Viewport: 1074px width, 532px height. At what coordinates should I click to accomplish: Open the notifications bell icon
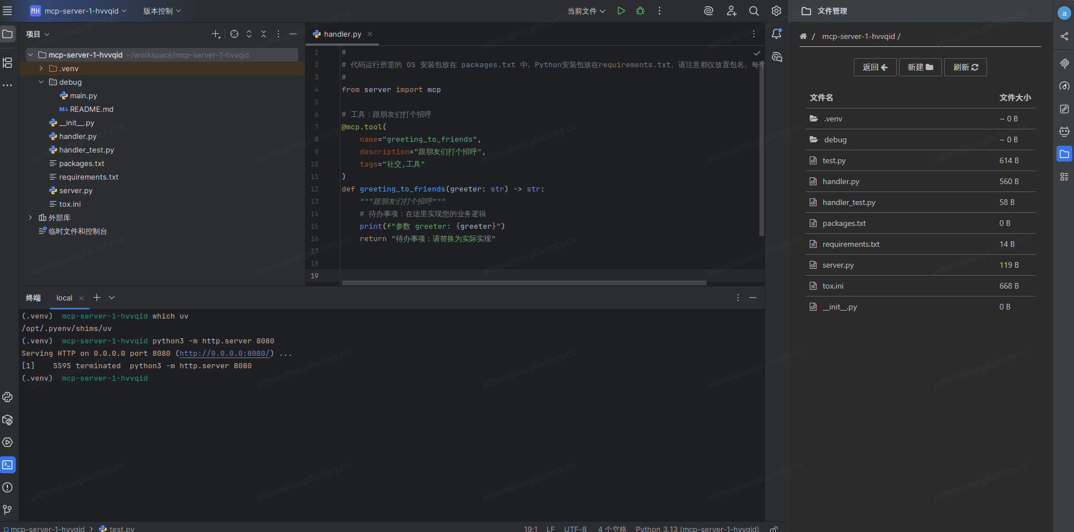click(776, 34)
